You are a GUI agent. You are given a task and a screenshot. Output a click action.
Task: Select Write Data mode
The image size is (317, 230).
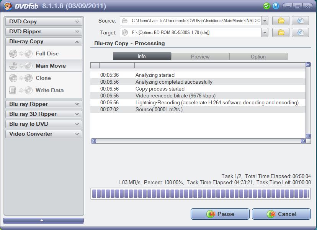(x=44, y=90)
